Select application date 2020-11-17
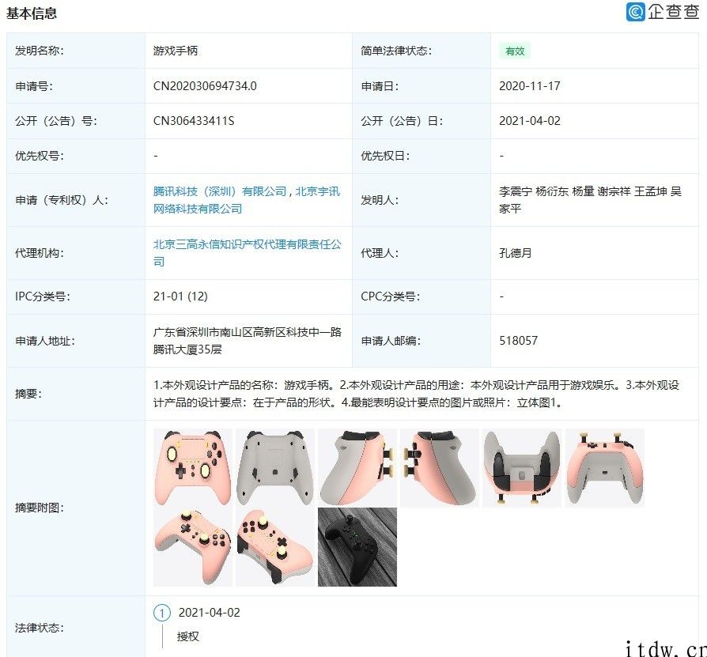 [529, 86]
